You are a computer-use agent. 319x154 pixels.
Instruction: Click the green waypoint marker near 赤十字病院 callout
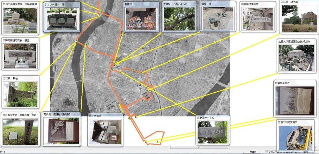click(129, 118)
